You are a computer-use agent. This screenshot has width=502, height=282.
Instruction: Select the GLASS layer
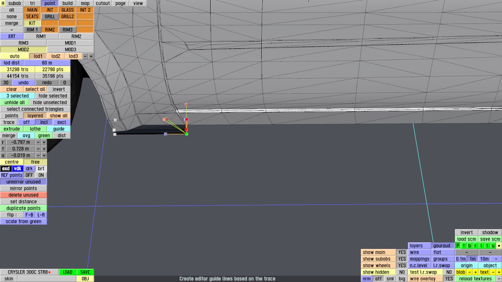(68, 10)
